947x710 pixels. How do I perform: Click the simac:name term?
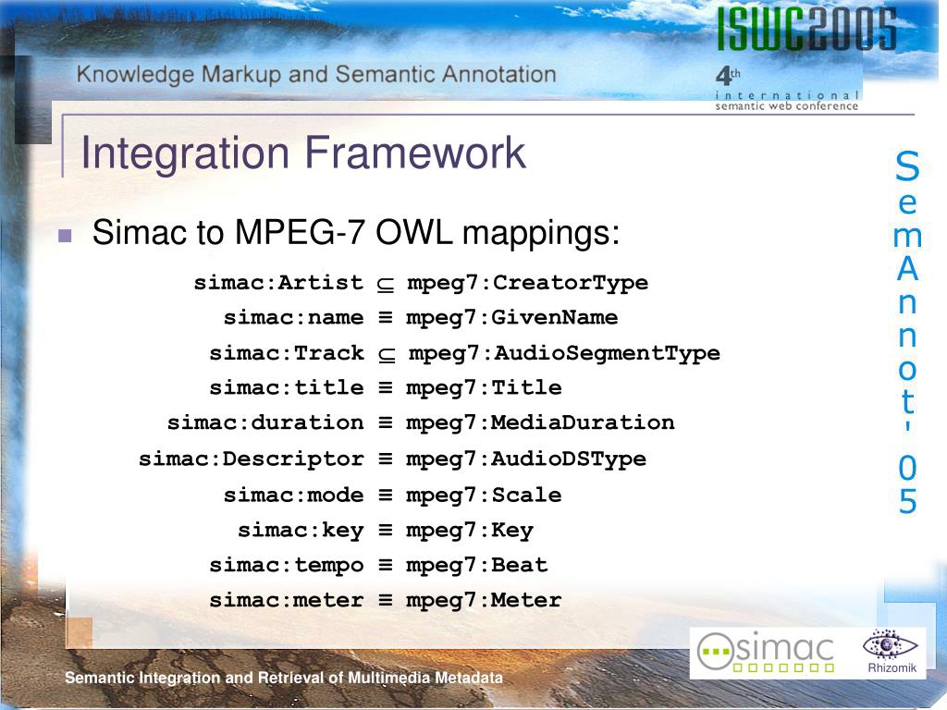pos(293,318)
